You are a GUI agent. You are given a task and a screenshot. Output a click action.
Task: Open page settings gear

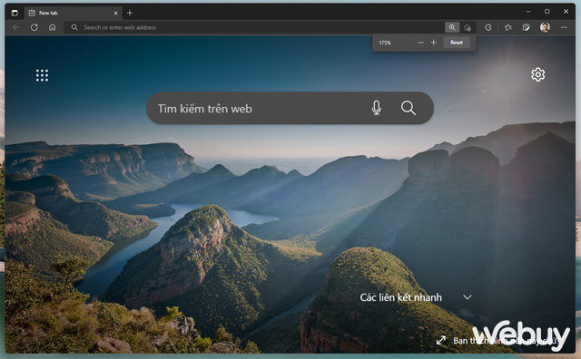click(x=537, y=74)
